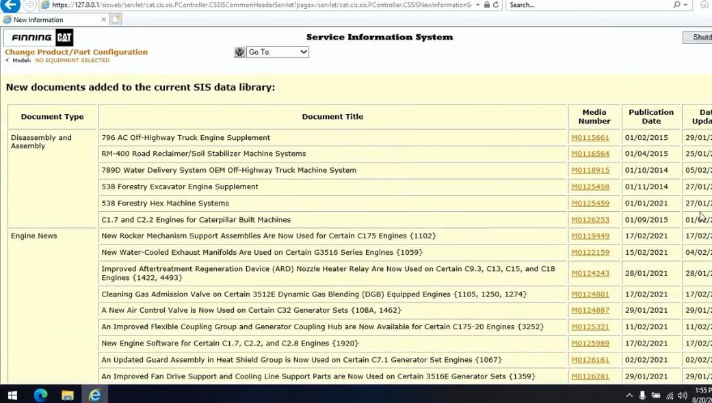Click the address bar URL text
The image size is (712, 403).
(x=261, y=5)
